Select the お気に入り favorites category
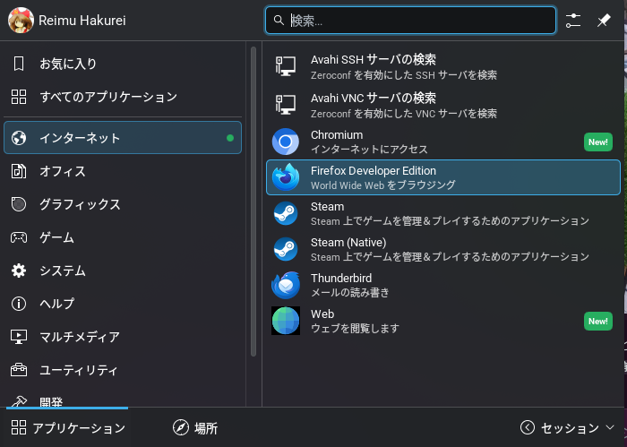The height and width of the screenshot is (447, 627). click(68, 64)
